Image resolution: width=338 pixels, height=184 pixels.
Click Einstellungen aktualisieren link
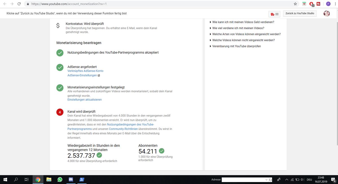pyautogui.click(x=84, y=100)
